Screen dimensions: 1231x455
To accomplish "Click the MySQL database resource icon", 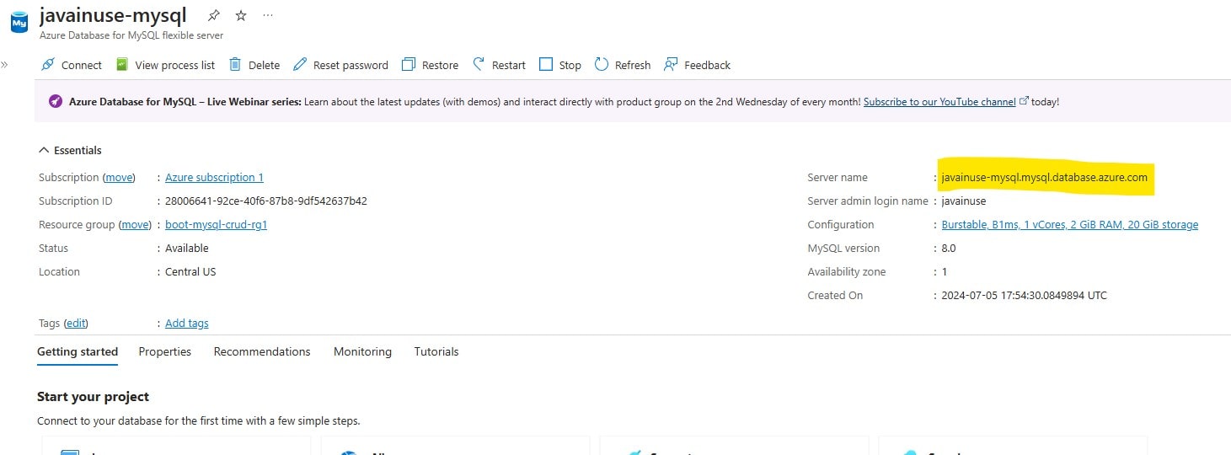I will click(19, 22).
